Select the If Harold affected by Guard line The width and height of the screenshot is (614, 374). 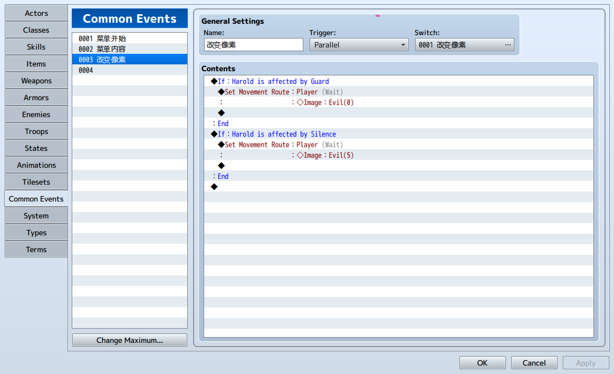pyautogui.click(x=399, y=81)
